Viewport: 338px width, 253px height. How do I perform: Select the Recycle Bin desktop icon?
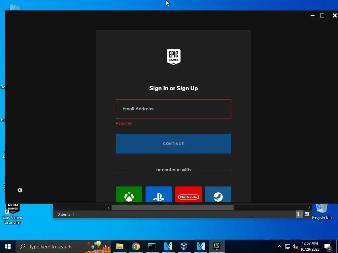321,212
